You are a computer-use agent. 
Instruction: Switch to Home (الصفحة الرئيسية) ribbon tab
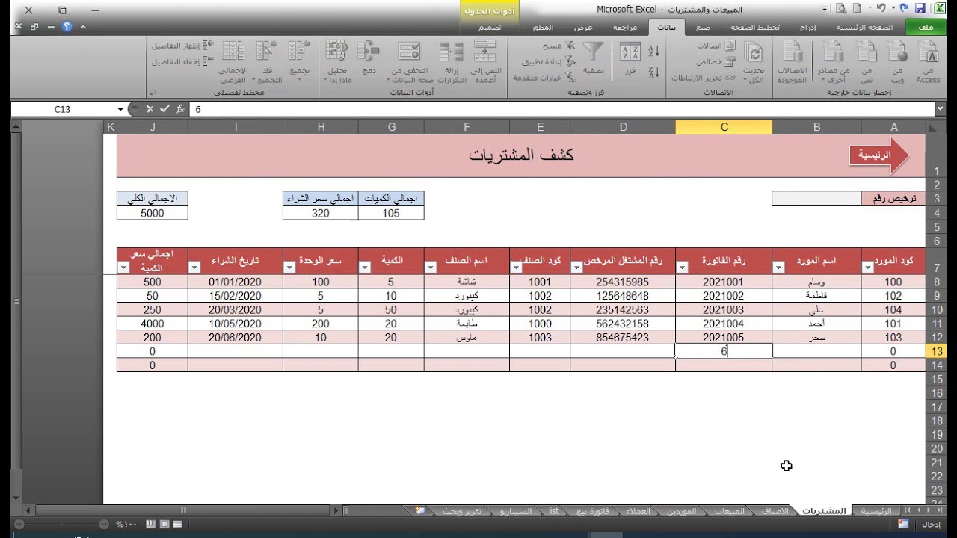click(864, 27)
